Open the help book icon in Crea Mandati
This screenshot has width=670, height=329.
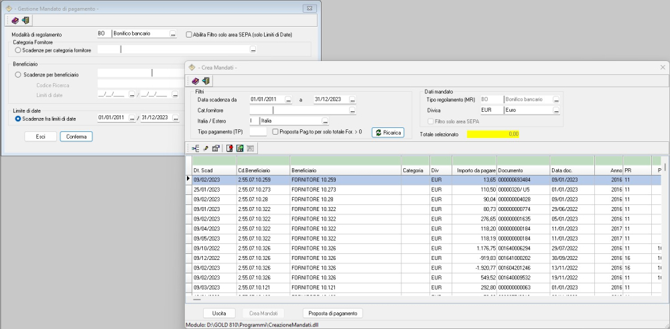click(x=196, y=80)
